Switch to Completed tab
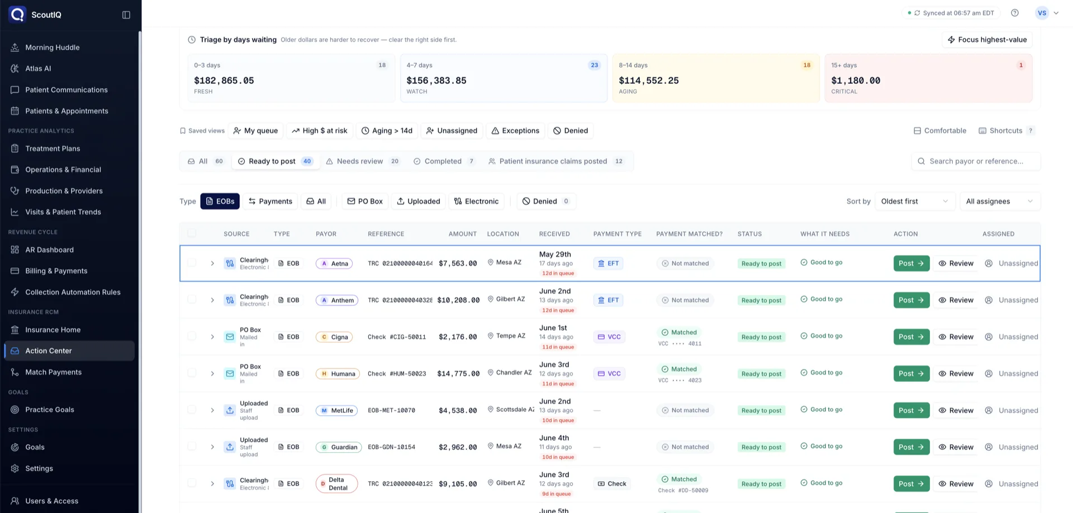Image resolution: width=1073 pixels, height=513 pixels. tap(444, 161)
